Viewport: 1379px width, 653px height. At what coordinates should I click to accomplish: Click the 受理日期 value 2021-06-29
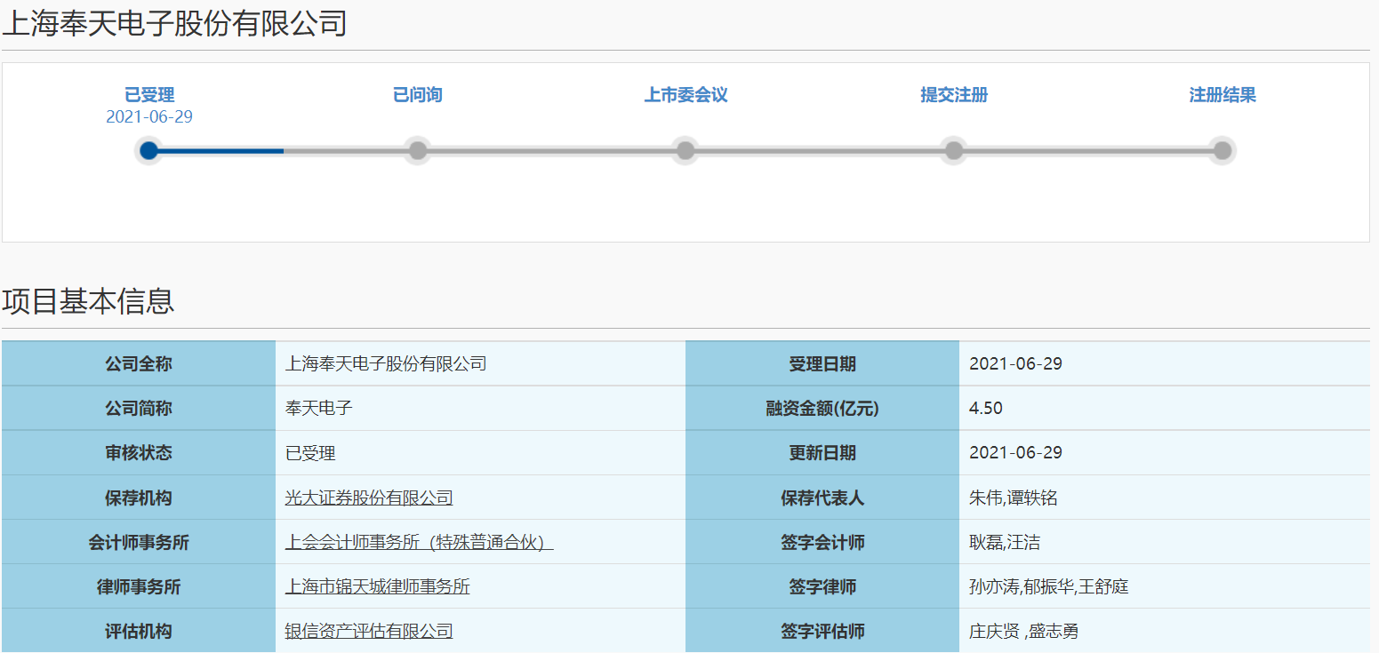click(x=1016, y=364)
